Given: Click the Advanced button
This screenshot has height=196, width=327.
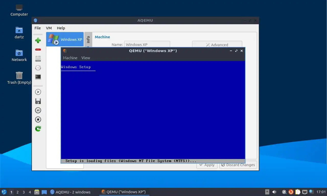Looking at the screenshot, I should coord(217,44).
